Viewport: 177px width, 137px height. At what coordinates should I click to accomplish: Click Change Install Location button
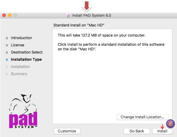point(142,117)
